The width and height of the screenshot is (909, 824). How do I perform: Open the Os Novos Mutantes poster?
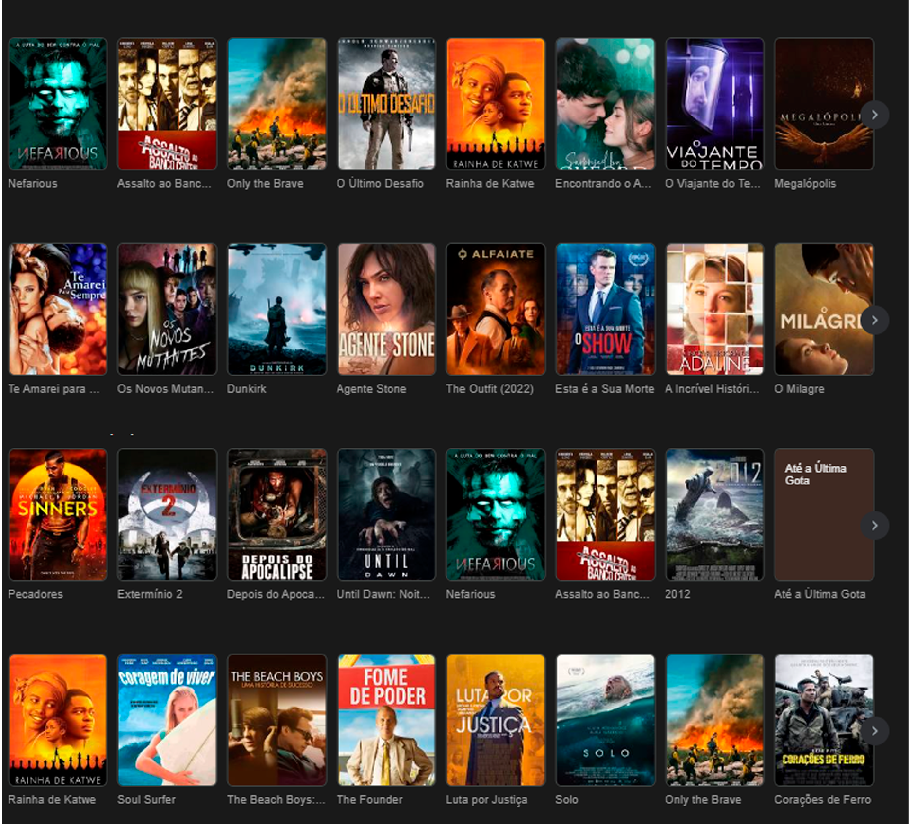167,309
